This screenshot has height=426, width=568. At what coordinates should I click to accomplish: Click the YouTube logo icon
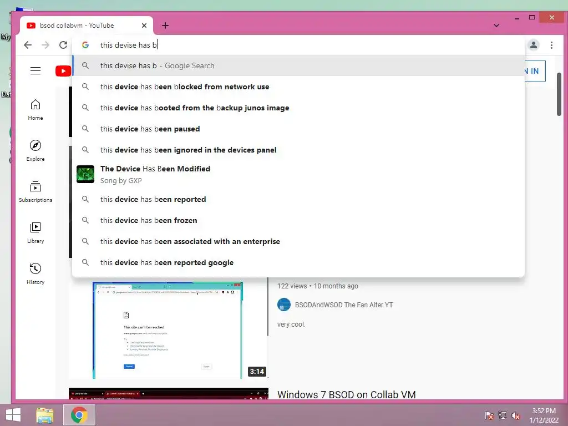(63, 71)
